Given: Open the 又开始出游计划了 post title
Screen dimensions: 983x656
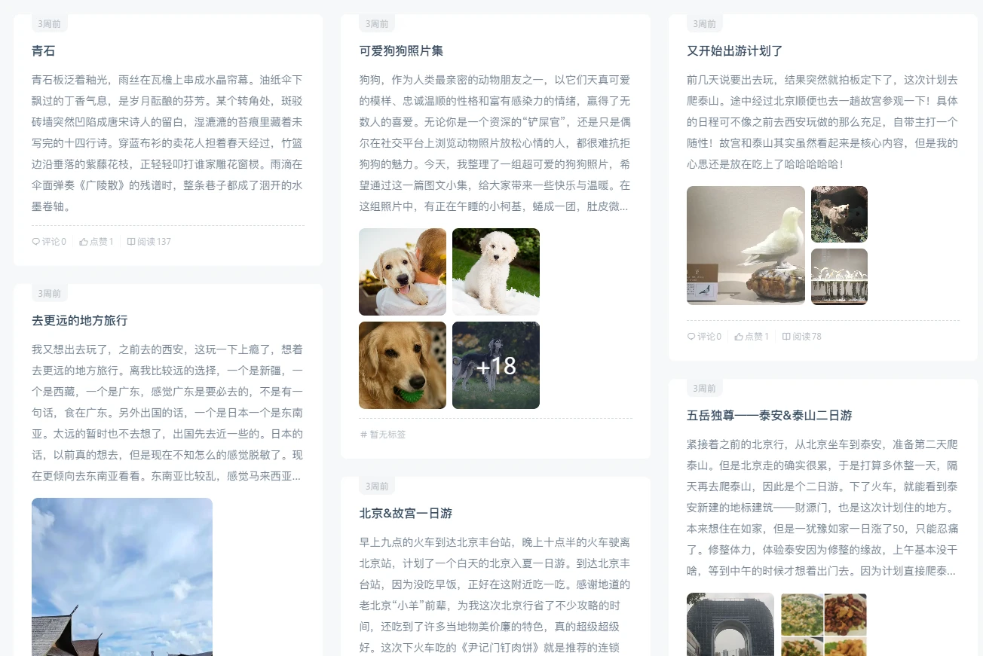Looking at the screenshot, I should tap(735, 51).
